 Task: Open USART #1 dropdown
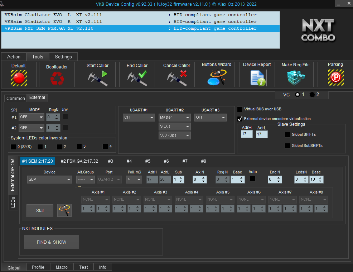139,118
